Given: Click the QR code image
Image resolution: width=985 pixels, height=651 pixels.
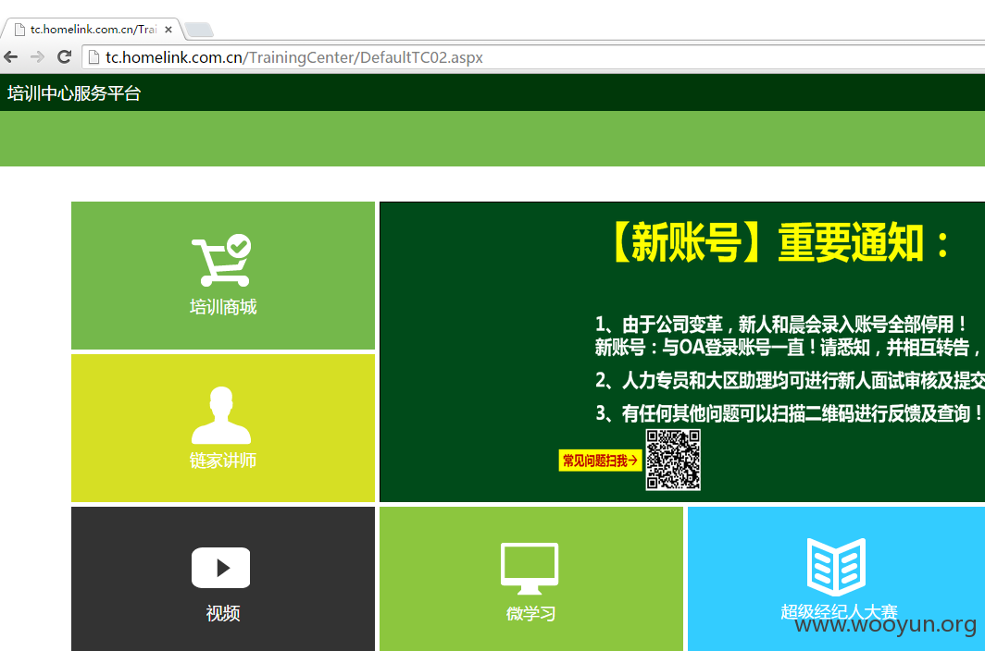Looking at the screenshot, I should tap(673, 460).
